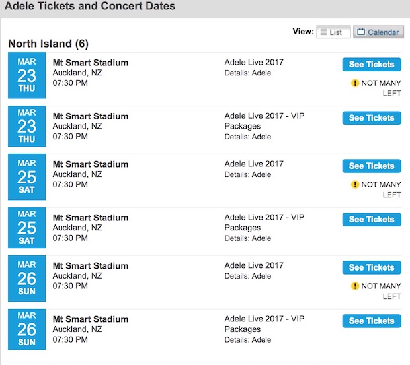
Task: See Tickets for Mar 23 Adele Live 2017
Action: coord(372,65)
